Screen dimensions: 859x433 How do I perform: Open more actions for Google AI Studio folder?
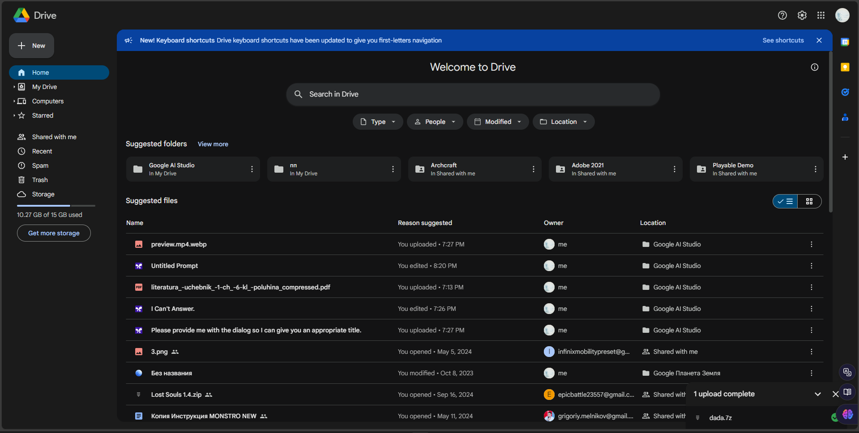[252, 169]
